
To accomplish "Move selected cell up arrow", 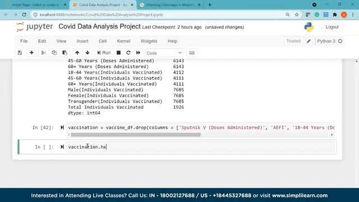I will tap(77, 53).
